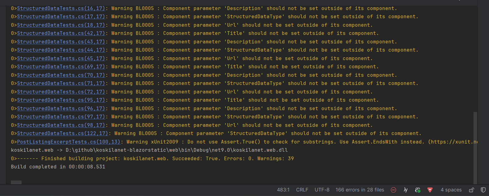Open the 4 spaces indentation selector
489x196 pixels.
click(451, 190)
